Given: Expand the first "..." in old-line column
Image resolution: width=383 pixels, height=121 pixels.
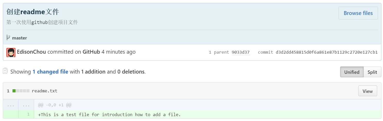Looking at the screenshot, I should pyautogui.click(x=11, y=105).
